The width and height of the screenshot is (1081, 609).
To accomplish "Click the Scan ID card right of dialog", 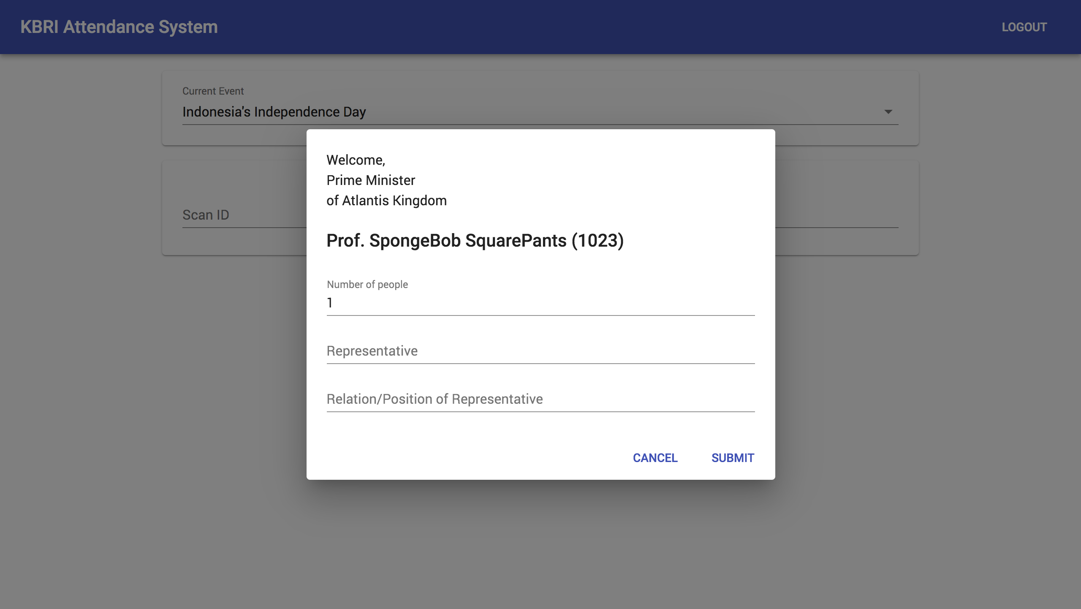I will [x=847, y=208].
